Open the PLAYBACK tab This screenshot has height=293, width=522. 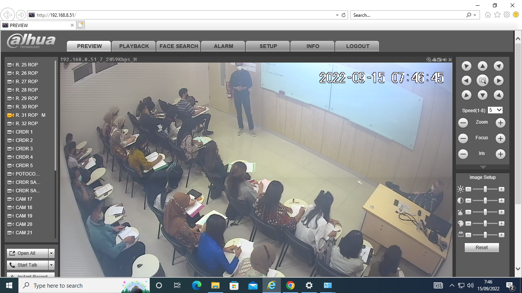134,46
